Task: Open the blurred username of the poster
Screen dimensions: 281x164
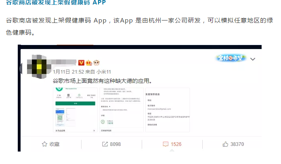Action: [63, 62]
